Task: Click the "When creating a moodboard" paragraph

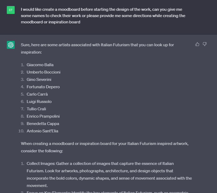Action: tap(105, 147)
